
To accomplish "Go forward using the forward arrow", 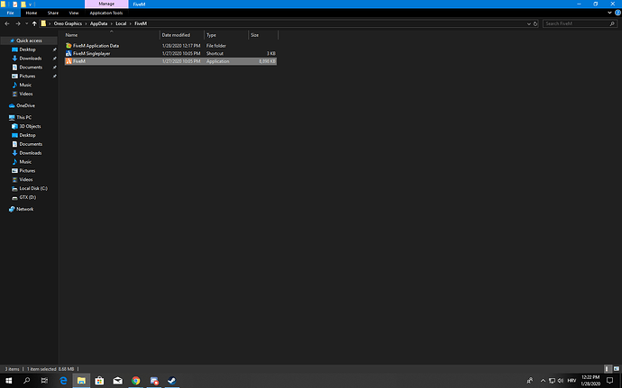I will [x=18, y=23].
